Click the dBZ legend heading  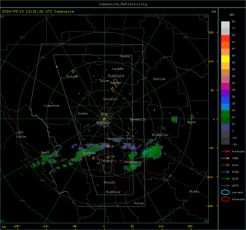click(x=232, y=14)
